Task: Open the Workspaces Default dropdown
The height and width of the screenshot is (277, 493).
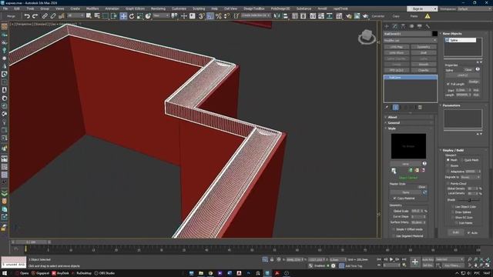Action: 475,8
